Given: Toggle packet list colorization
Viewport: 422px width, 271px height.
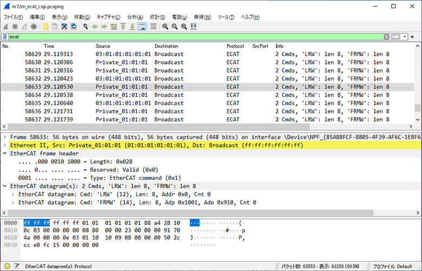Looking at the screenshot, I should point(154,27).
